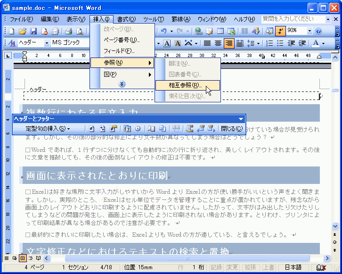Send the document by e-mail icon

[x=55, y=31]
